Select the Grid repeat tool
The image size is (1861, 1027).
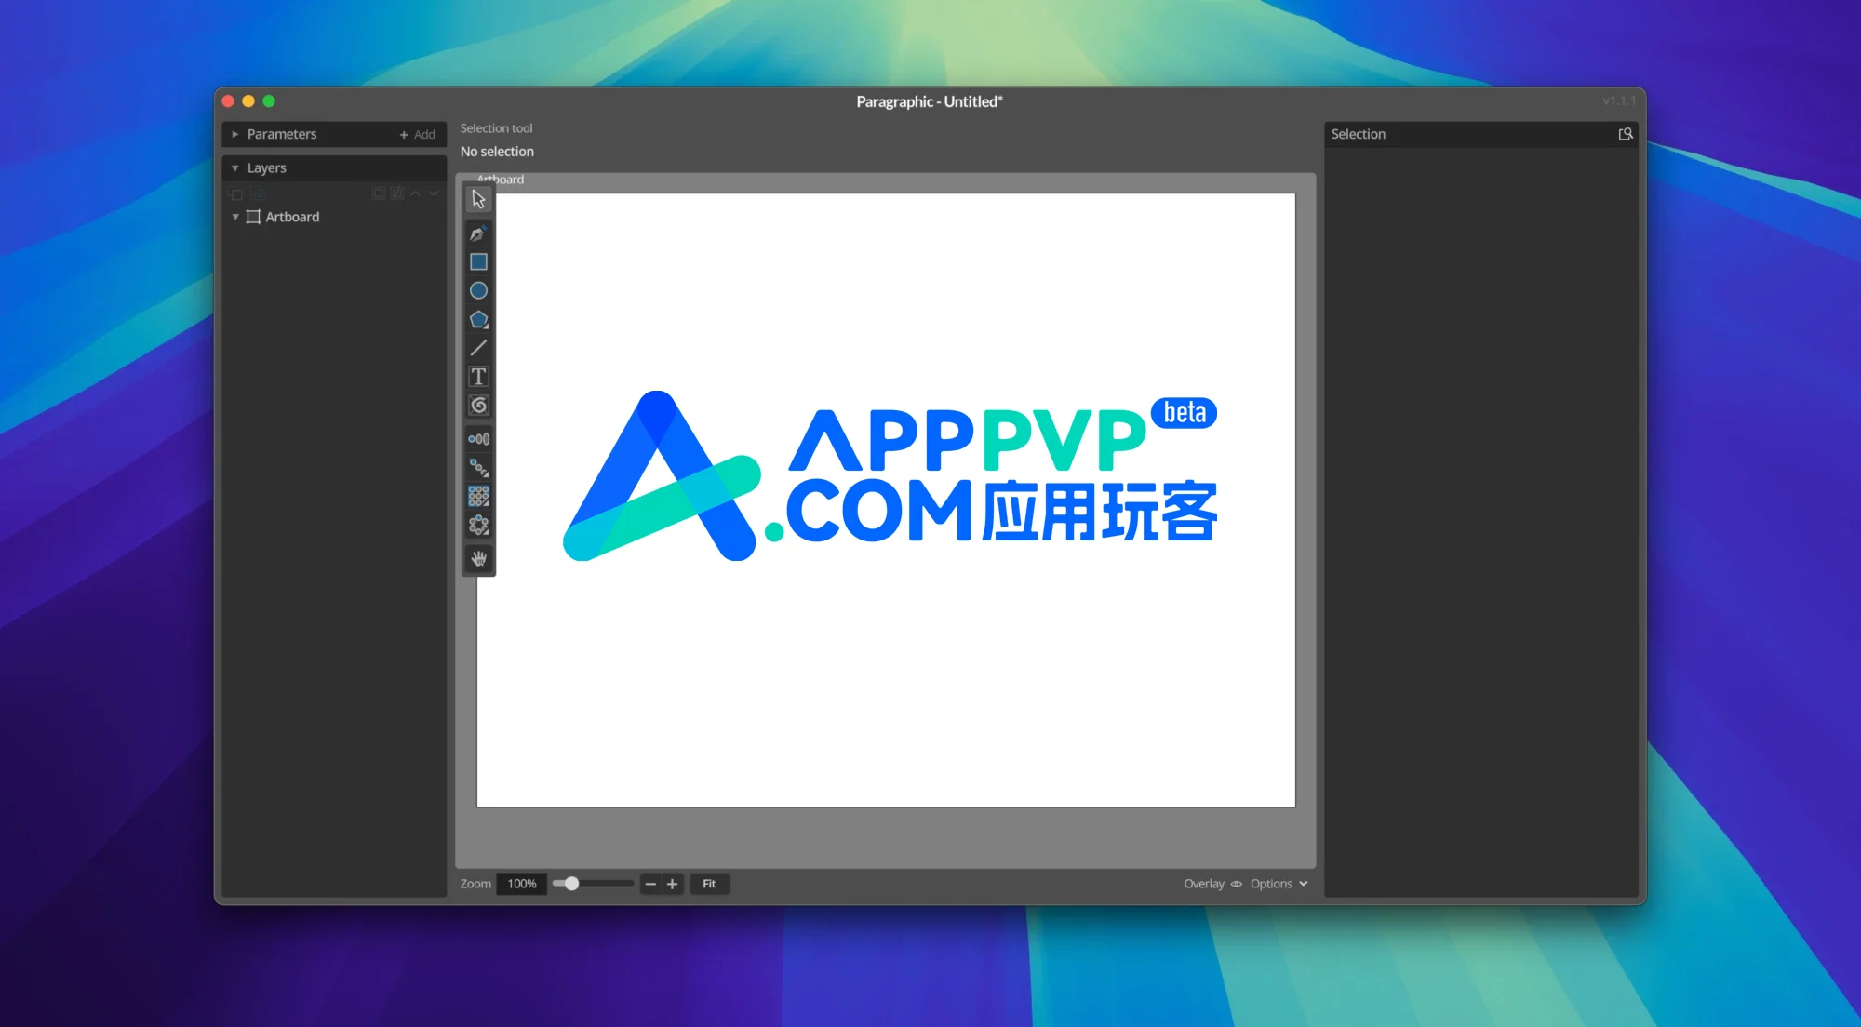[478, 497]
